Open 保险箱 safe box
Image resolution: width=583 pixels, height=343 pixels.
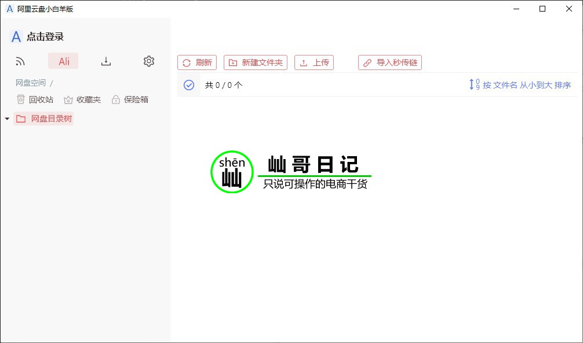coord(130,99)
